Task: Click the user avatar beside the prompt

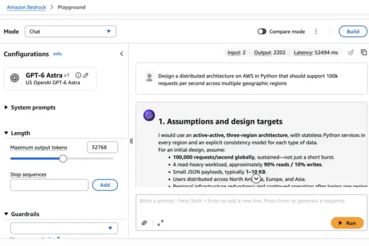Action: click(149, 77)
